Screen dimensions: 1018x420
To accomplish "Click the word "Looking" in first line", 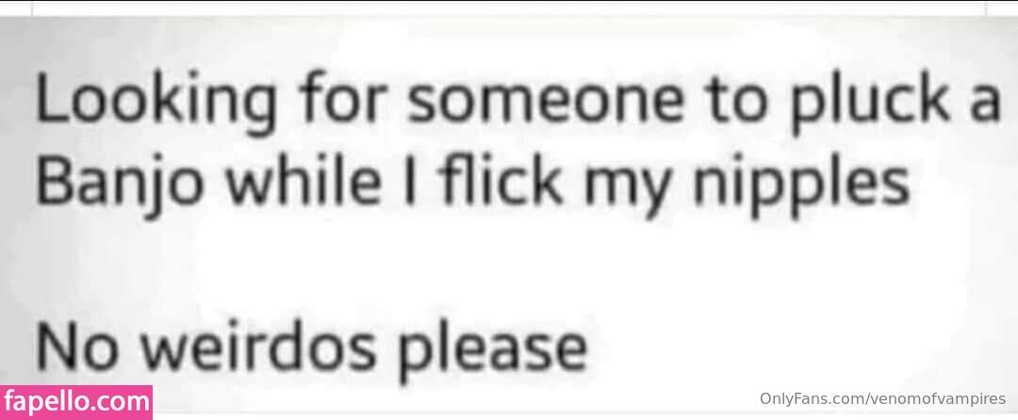I will pyautogui.click(x=156, y=101).
